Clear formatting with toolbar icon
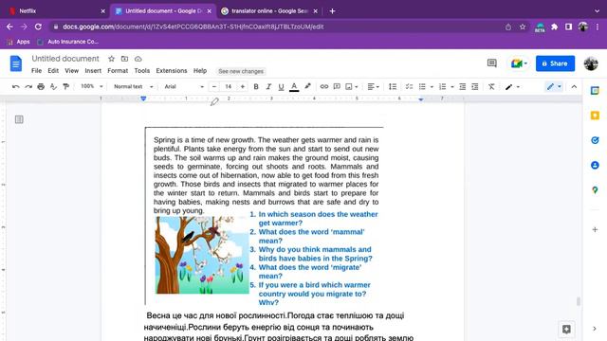 tap(491, 86)
